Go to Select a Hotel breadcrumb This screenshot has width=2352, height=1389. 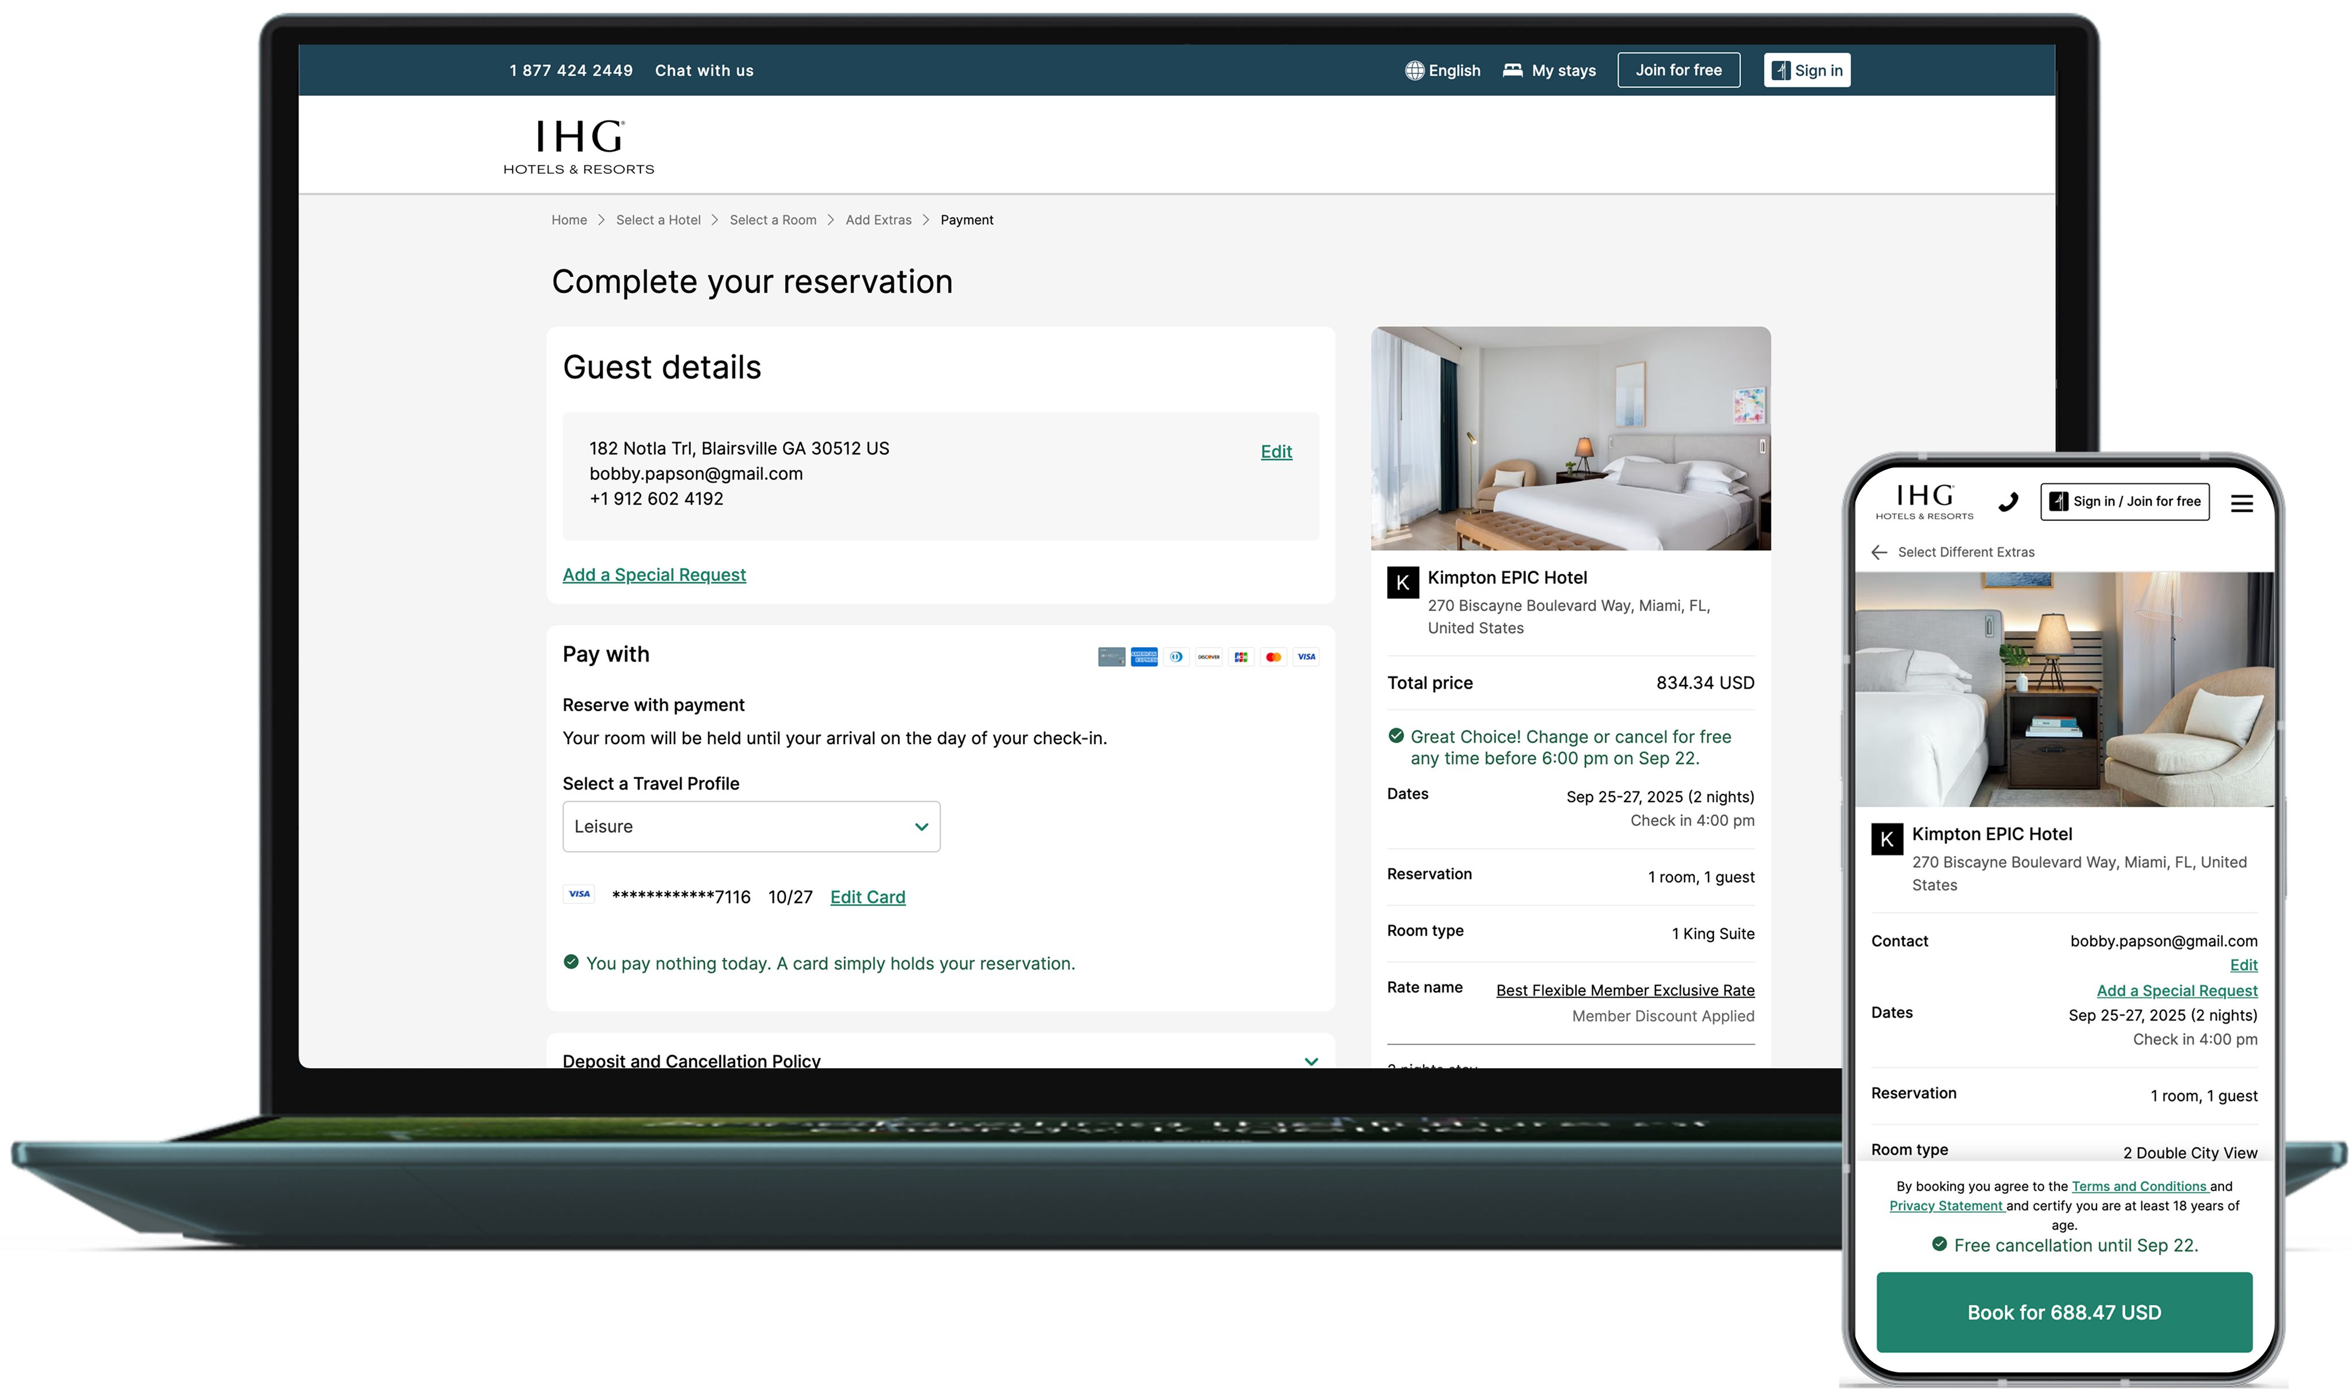click(657, 220)
